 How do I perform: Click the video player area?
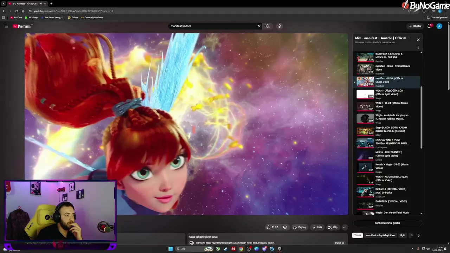click(186, 124)
